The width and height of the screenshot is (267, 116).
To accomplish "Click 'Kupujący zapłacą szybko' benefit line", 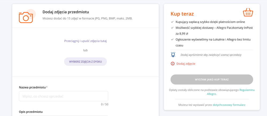I will click(210, 22).
